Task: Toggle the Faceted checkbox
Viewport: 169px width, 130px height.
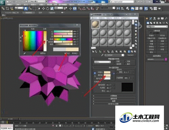Action: 125,64
